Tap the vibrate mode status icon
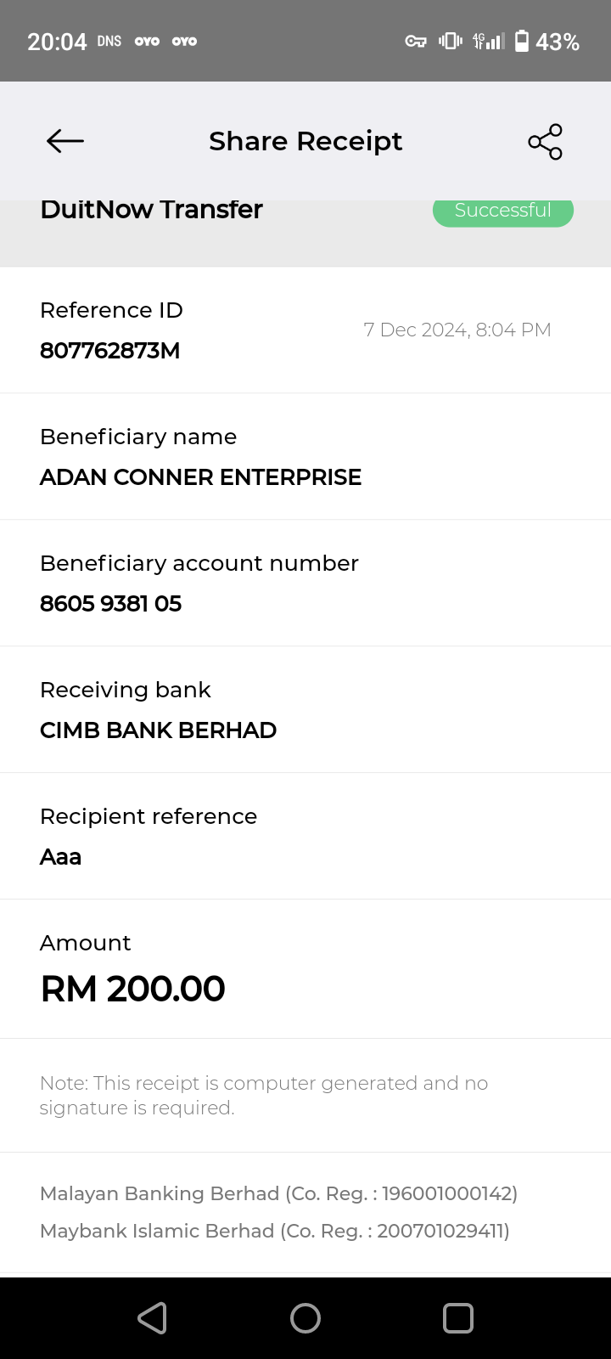The height and width of the screenshot is (1359, 611). [x=450, y=41]
